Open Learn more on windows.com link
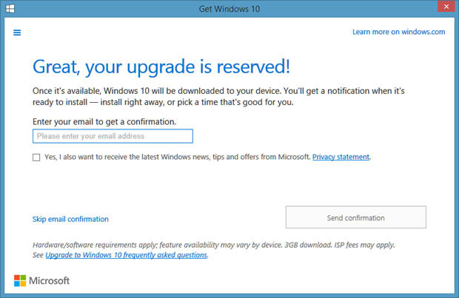Viewport: 459px width, 298px height. coord(399,32)
